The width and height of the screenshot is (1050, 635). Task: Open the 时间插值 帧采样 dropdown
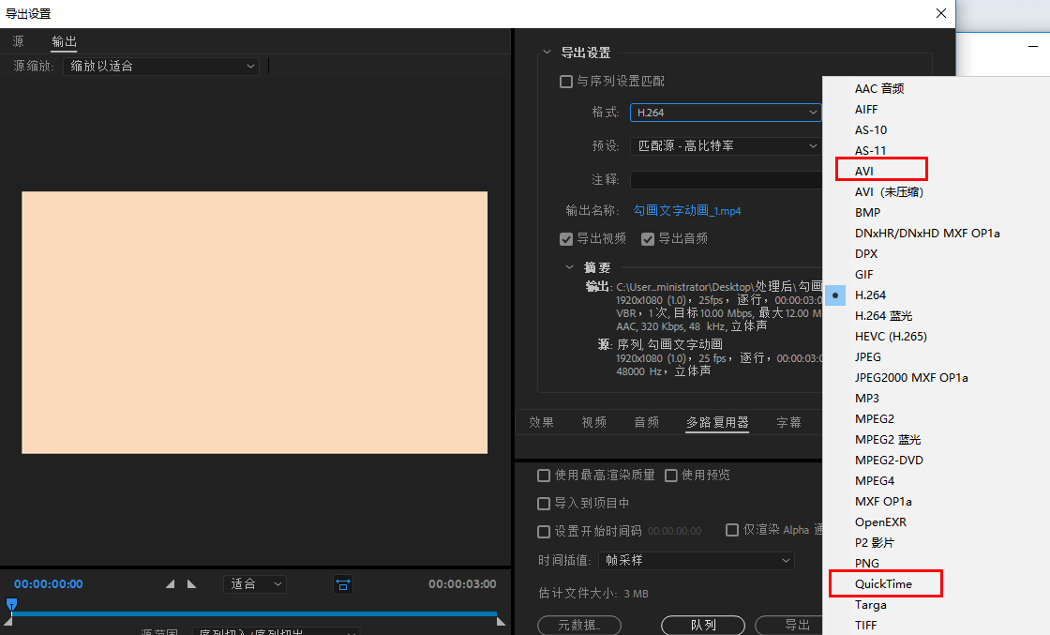(697, 561)
